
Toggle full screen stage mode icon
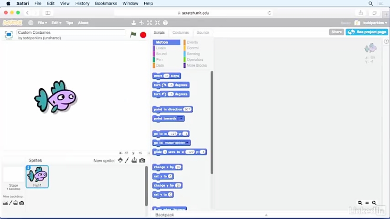pyautogui.click(x=9, y=35)
